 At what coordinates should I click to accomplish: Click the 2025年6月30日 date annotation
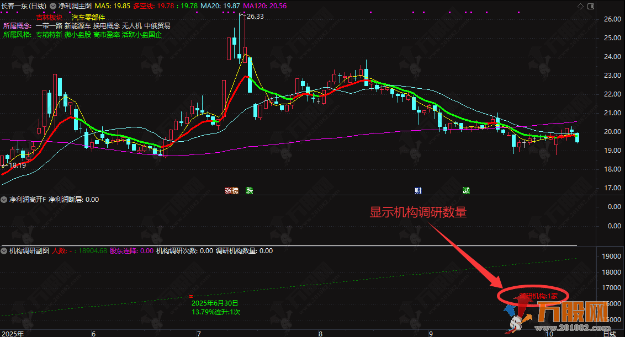[215, 303]
